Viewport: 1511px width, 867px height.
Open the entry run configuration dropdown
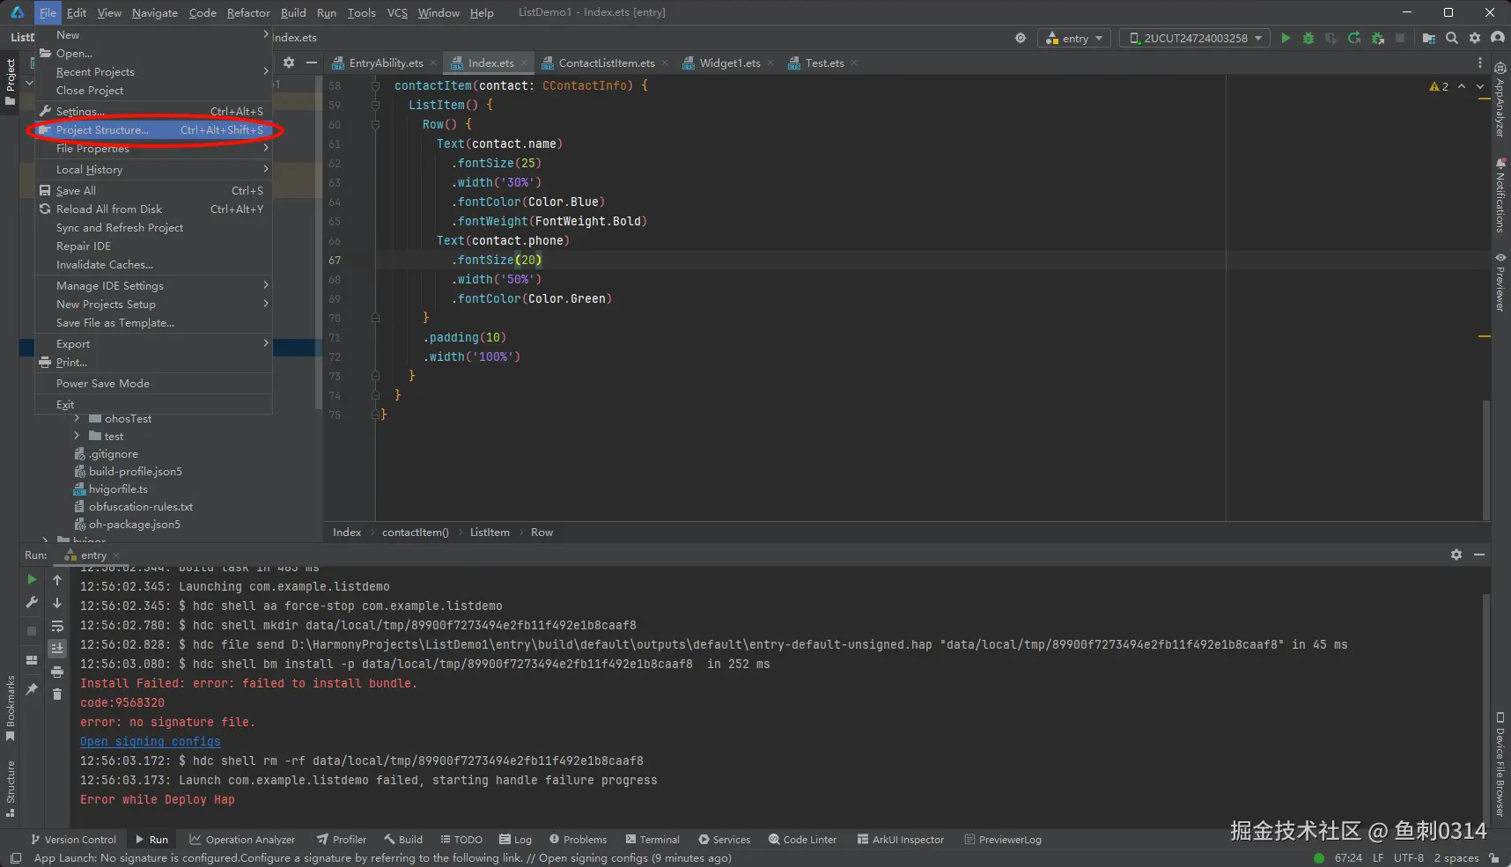point(1075,38)
